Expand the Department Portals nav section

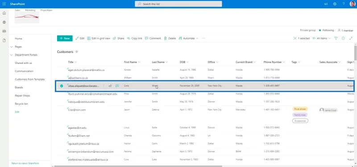click(12, 55)
